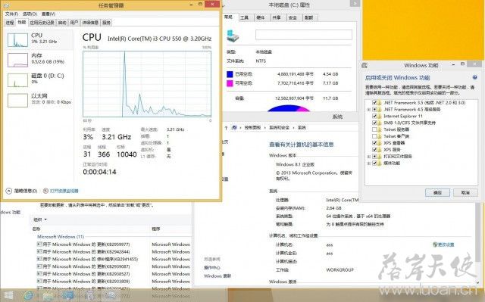Enable the Telnet server feature checkbox
The width and height of the screenshot is (485, 302).
(374, 129)
